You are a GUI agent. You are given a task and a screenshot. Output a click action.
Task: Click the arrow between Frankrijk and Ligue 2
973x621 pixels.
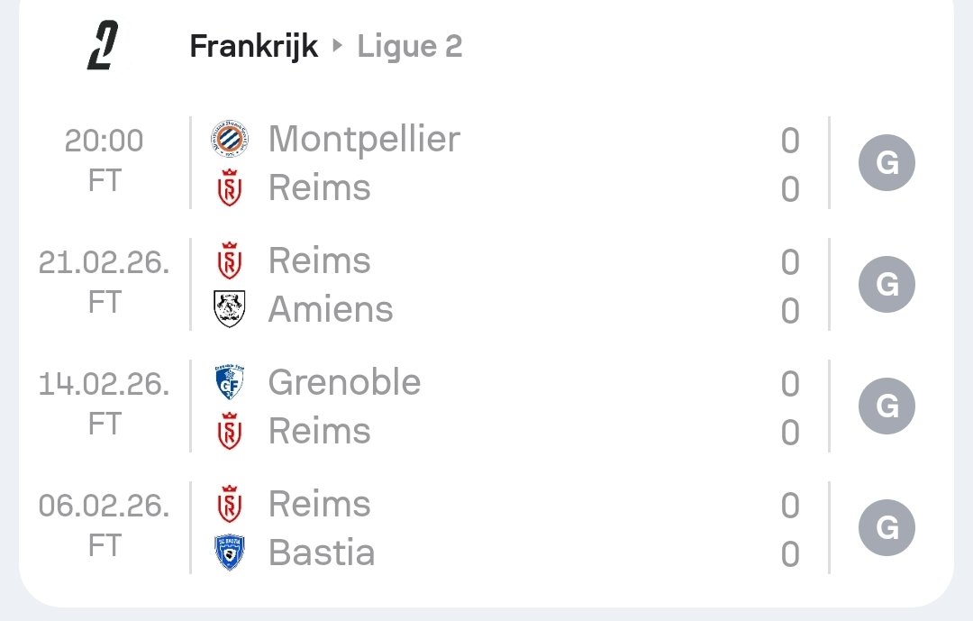pos(338,46)
